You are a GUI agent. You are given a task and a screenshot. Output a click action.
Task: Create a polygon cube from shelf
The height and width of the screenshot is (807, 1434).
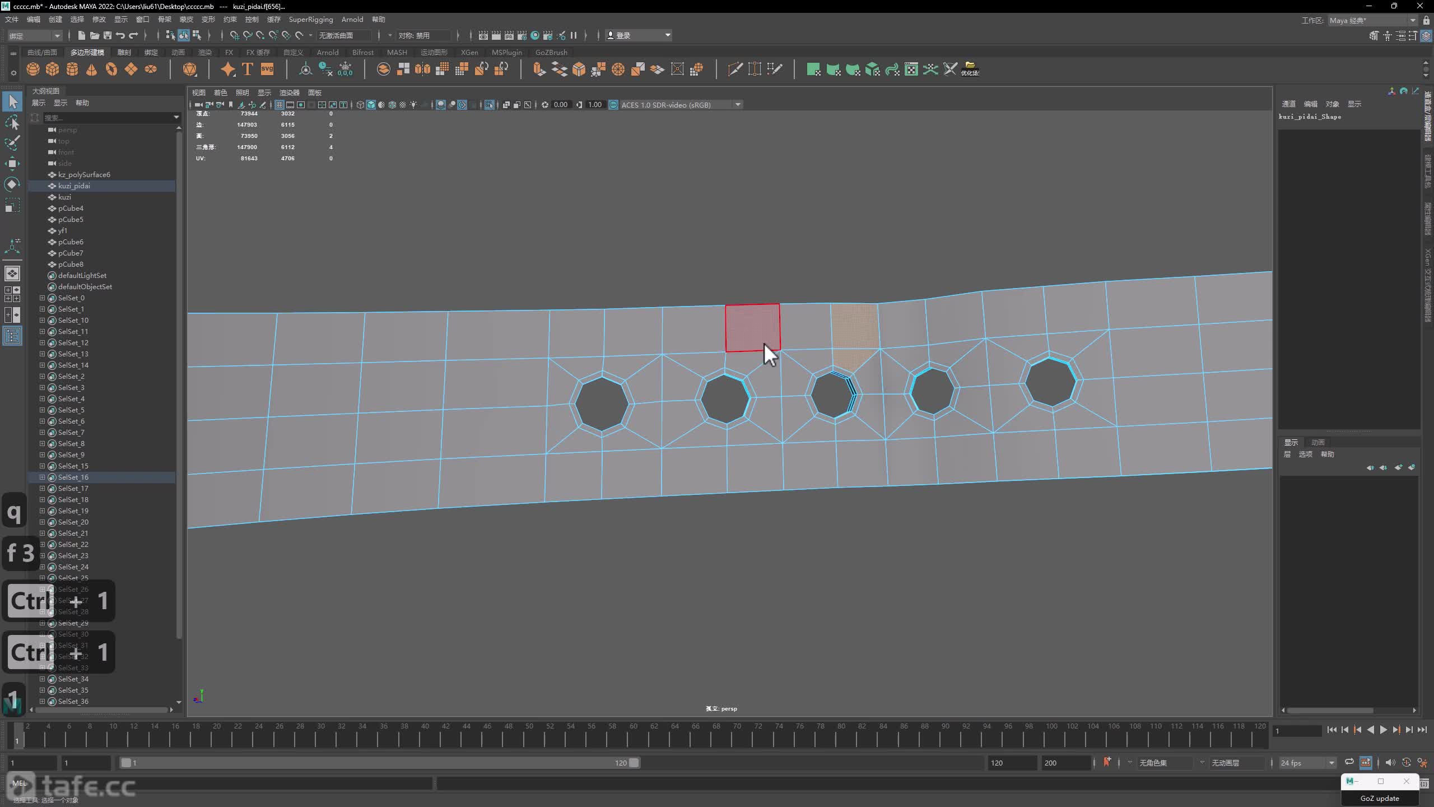(x=53, y=69)
